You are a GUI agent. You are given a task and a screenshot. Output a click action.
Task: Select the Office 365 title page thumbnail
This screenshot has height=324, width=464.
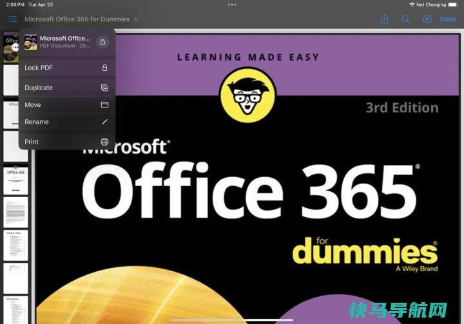tap(15, 180)
